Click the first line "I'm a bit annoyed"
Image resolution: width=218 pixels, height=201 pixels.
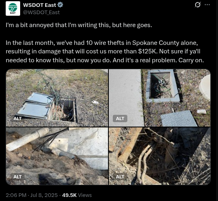point(79,25)
